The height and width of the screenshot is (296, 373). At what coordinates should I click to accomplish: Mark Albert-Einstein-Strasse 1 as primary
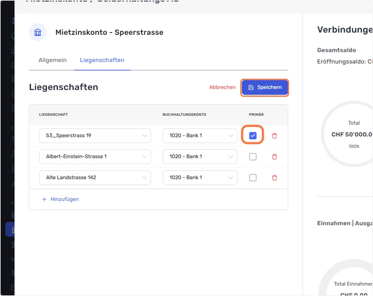tap(253, 157)
